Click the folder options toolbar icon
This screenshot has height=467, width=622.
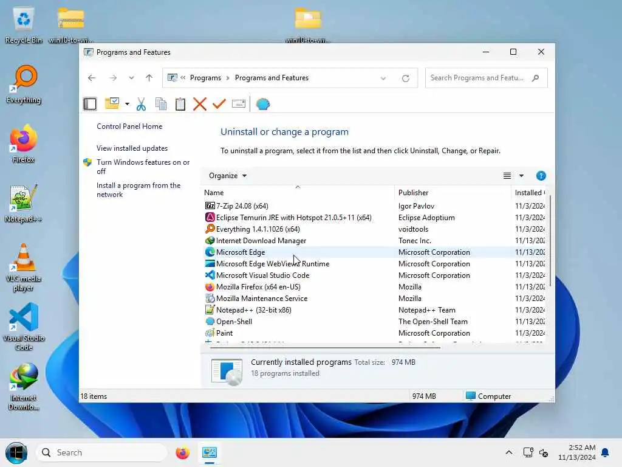[x=112, y=103]
